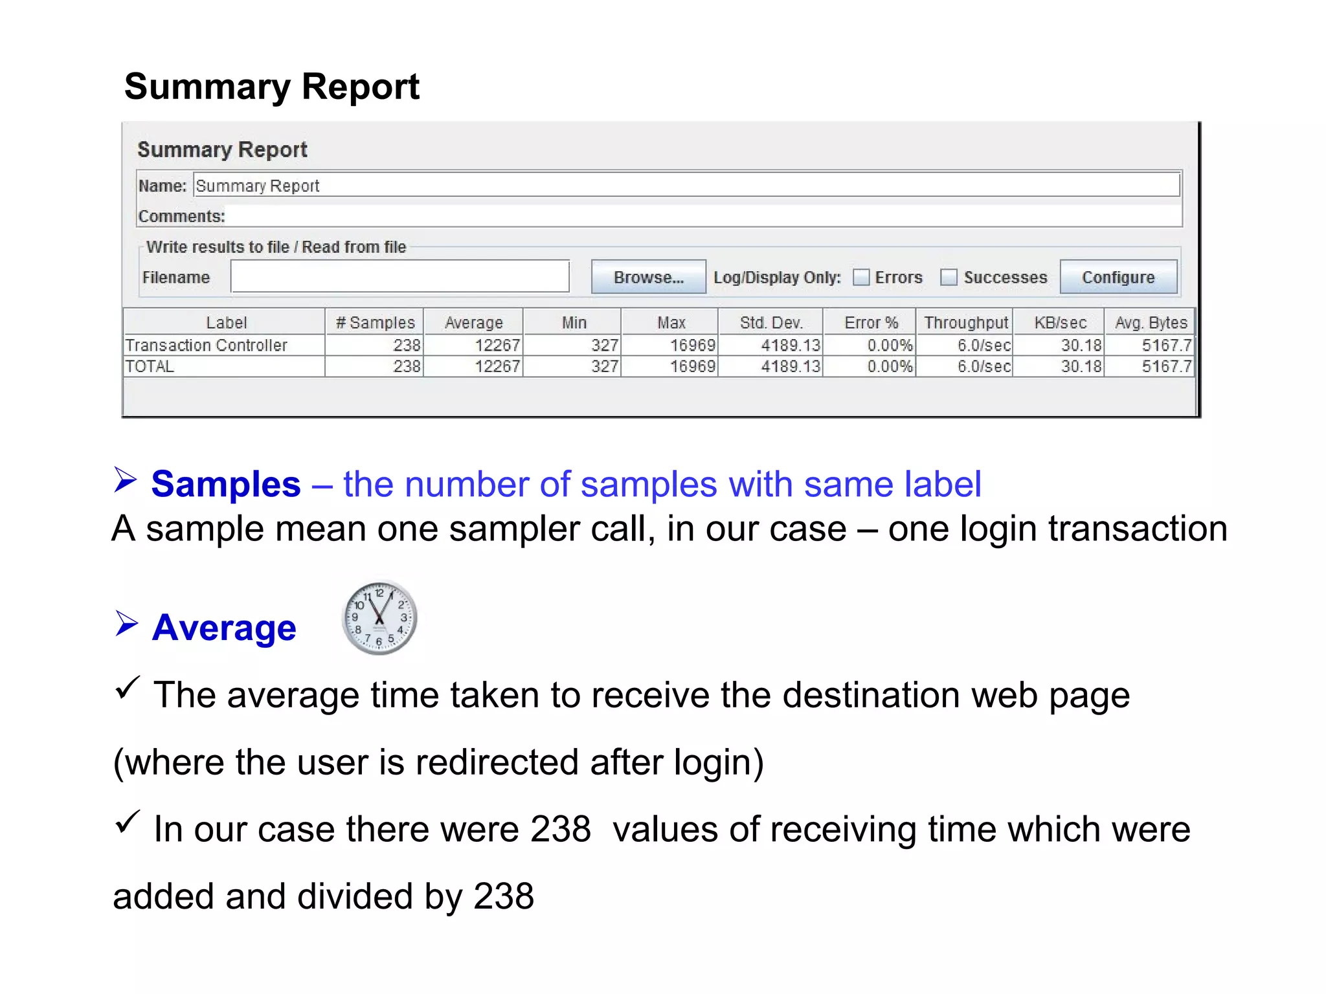Click the Max column header

point(670,322)
